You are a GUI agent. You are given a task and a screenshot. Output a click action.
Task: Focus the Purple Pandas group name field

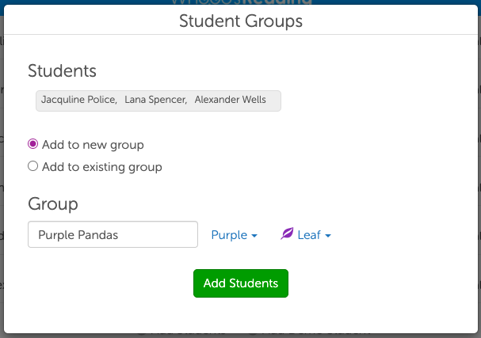(113, 235)
